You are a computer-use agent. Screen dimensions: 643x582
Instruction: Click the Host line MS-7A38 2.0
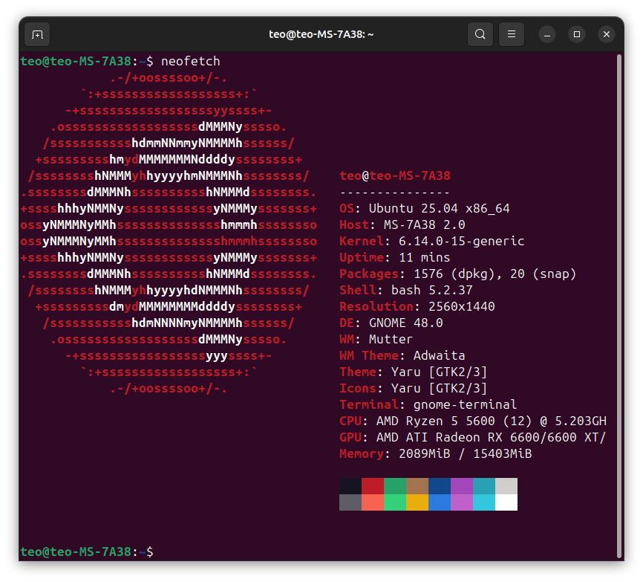(402, 224)
